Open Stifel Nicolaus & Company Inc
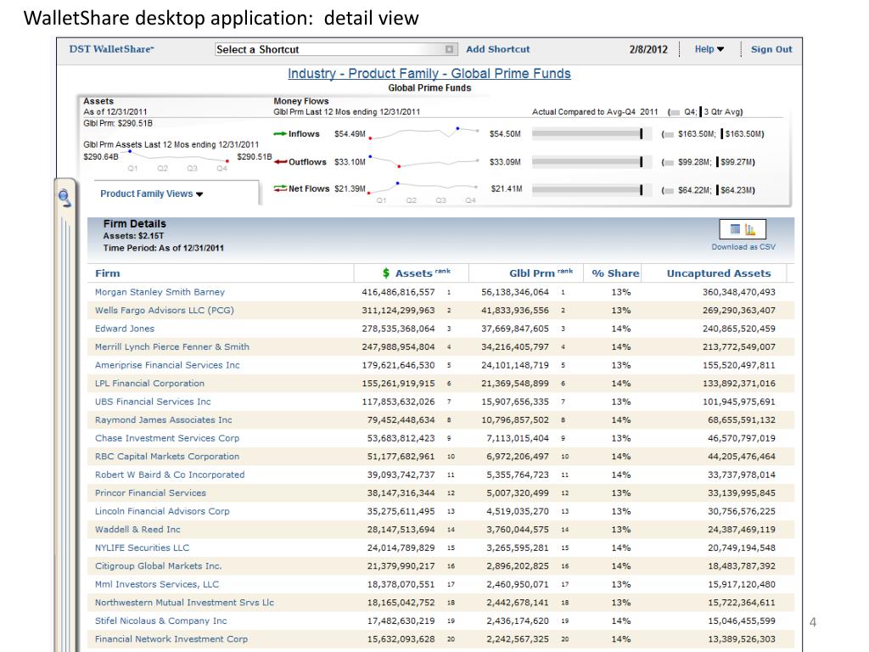869x652 pixels. 160,621
